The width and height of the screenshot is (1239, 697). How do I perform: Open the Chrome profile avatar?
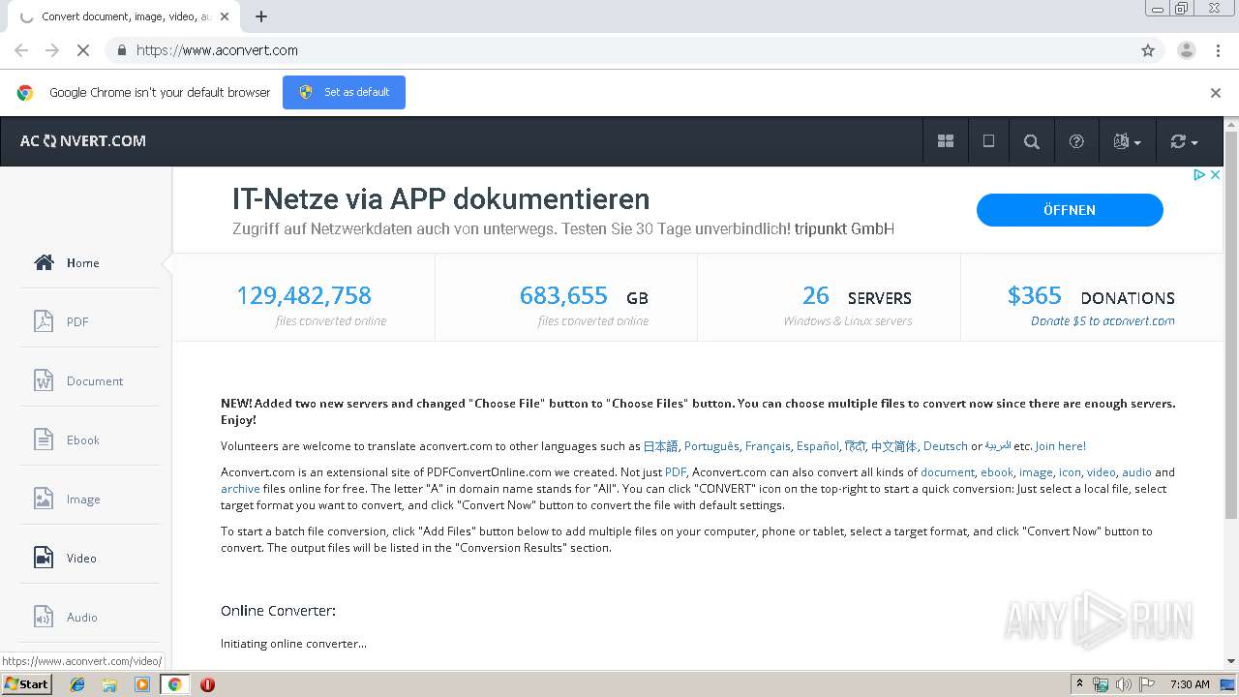click(1186, 50)
